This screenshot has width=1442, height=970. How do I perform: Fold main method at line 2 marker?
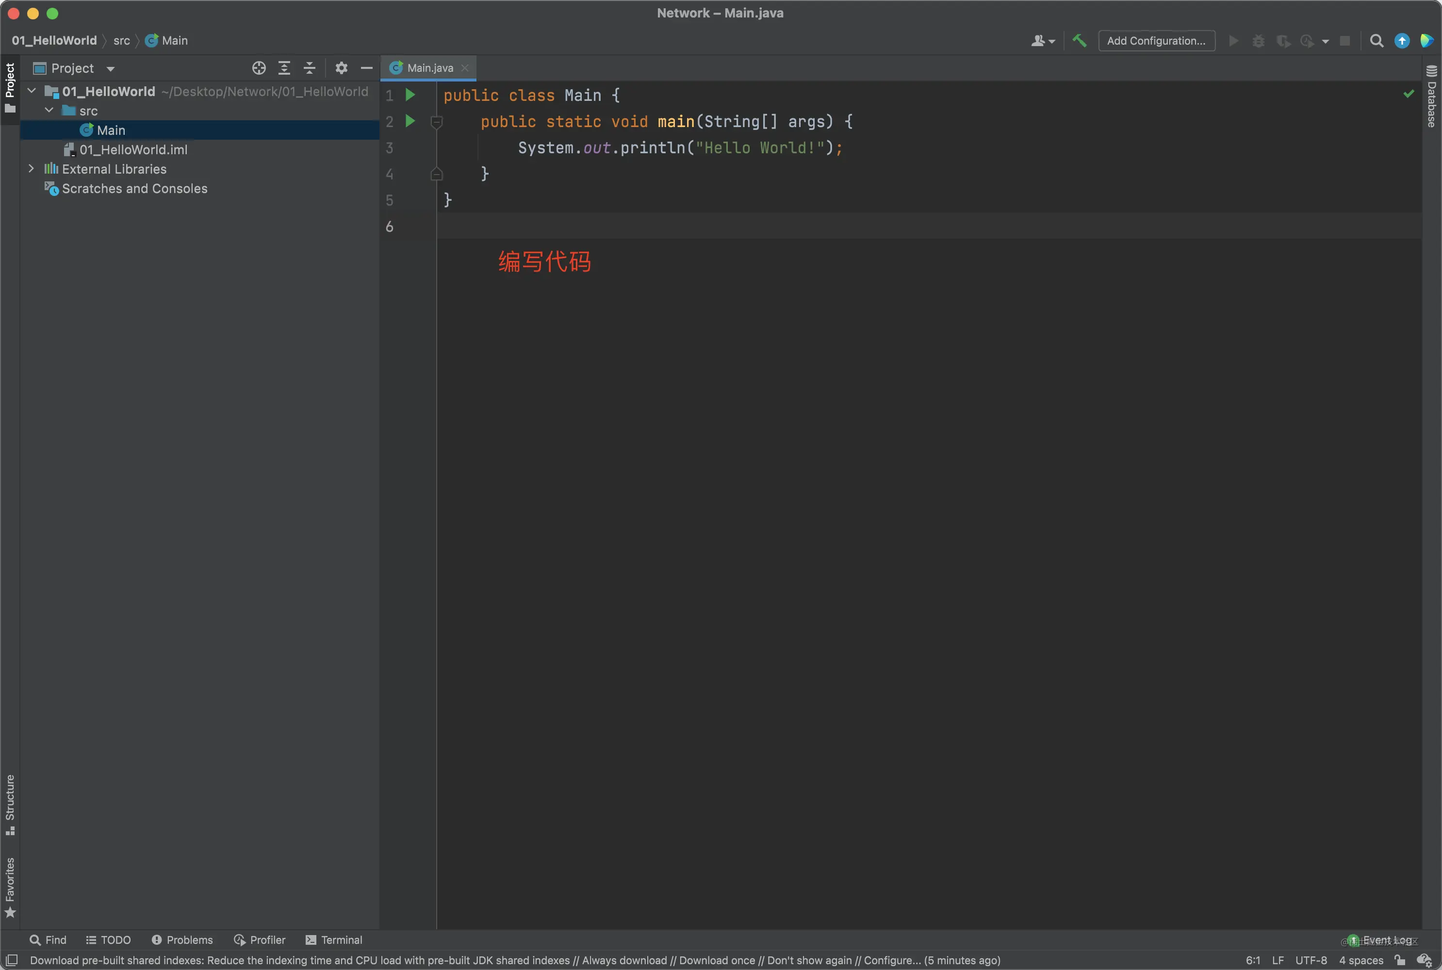tap(436, 122)
